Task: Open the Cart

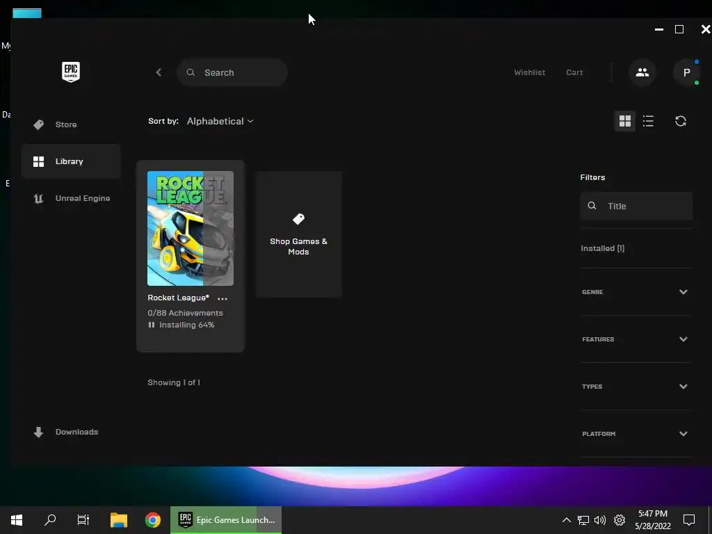Action: (574, 72)
